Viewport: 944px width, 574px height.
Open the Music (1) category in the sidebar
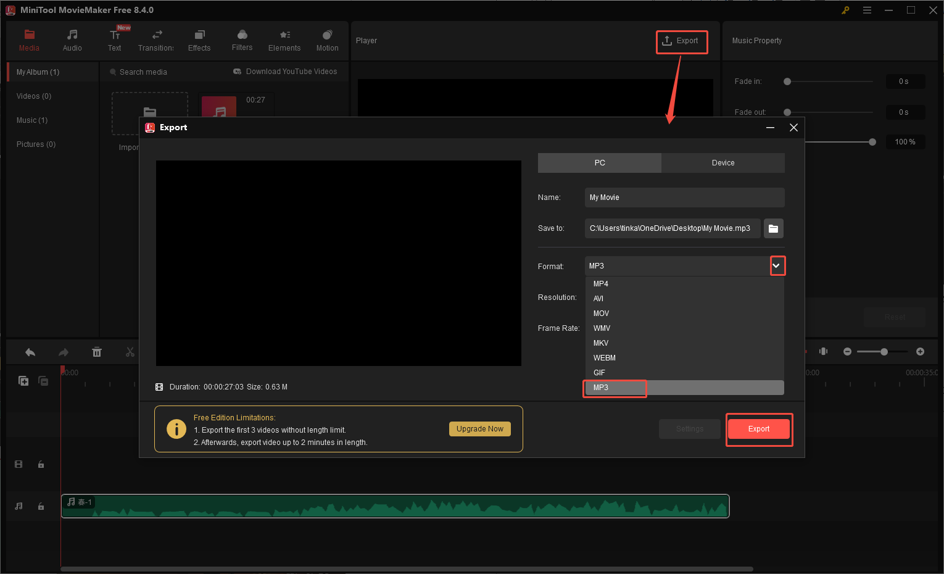click(31, 120)
